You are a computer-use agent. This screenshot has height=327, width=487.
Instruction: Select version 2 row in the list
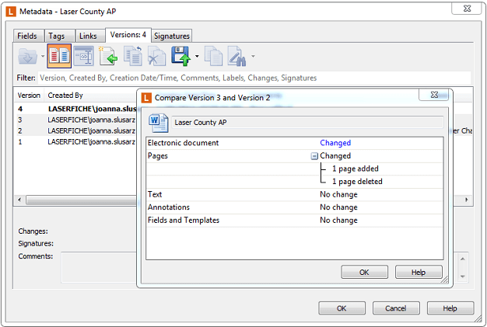coord(76,130)
